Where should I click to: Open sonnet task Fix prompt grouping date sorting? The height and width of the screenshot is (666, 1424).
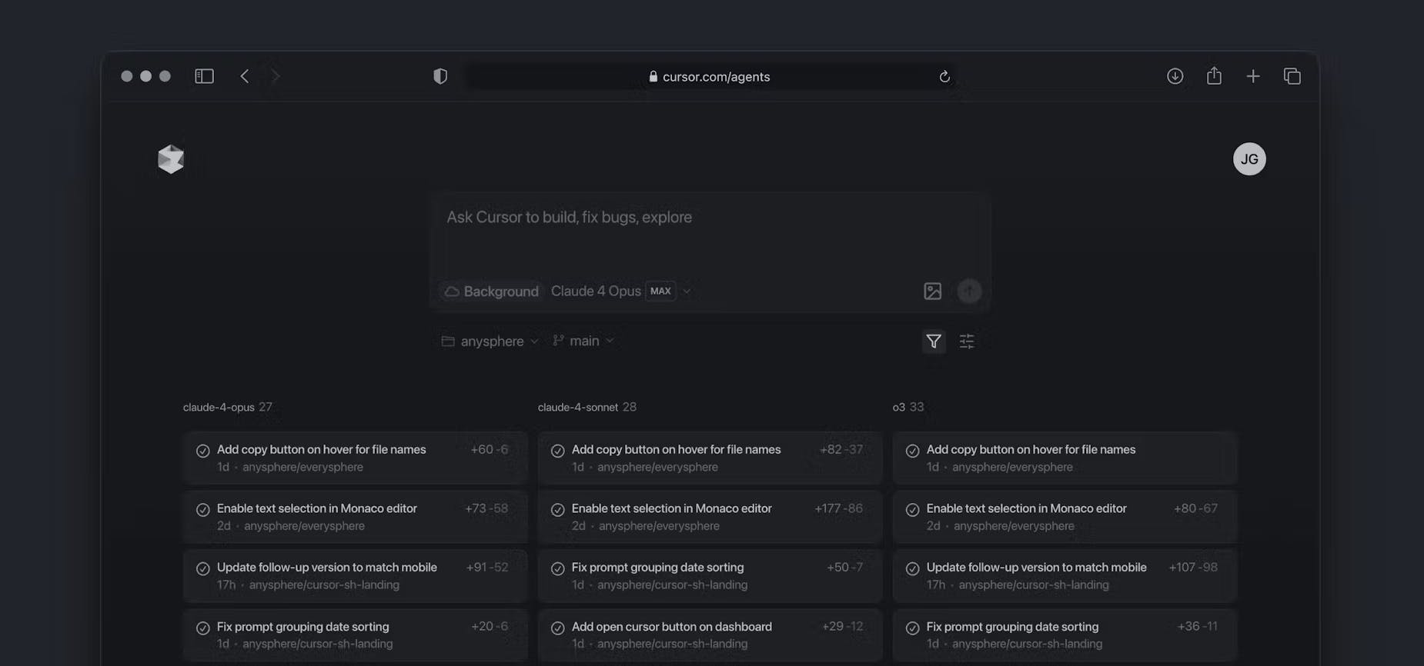point(710,576)
